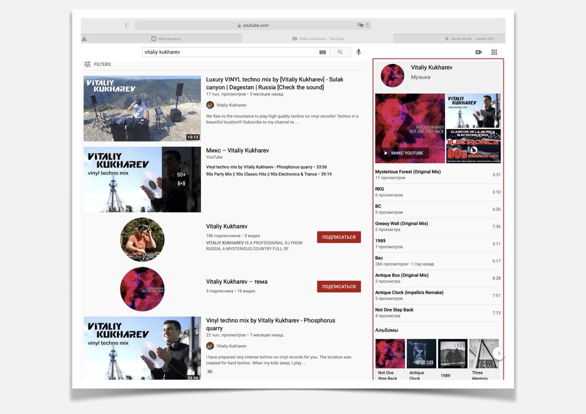Image resolution: width=586 pixels, height=414 pixels.
Task: Click 90s Party Mix playlist entry 39:19
Action: pyautogui.click(x=269, y=174)
